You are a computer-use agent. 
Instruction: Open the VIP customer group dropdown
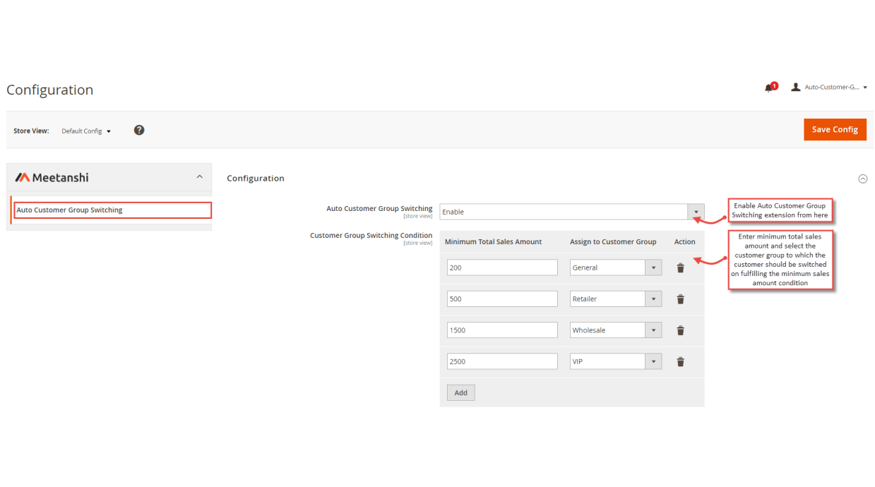pos(616,361)
